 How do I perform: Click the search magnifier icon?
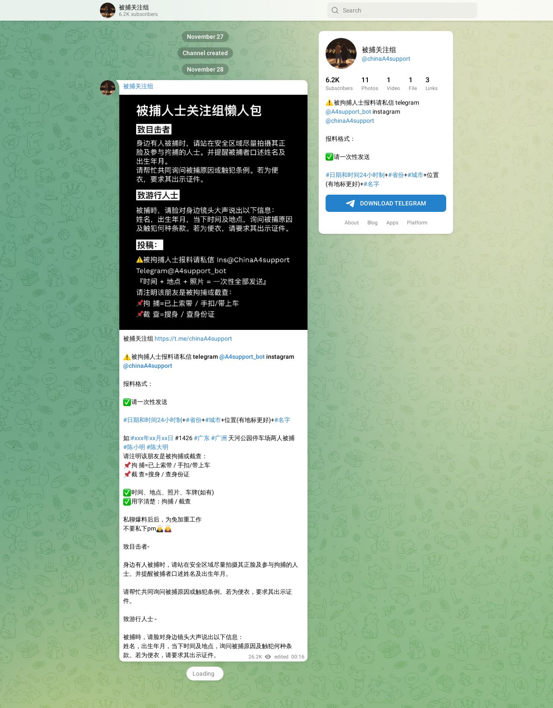pos(335,10)
